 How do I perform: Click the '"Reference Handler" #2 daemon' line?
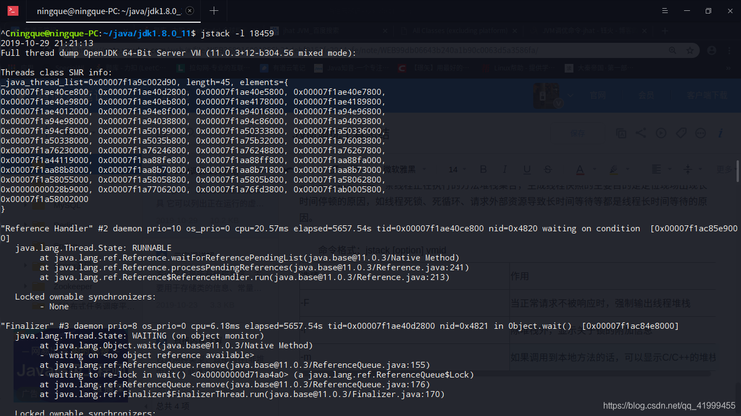(x=369, y=233)
